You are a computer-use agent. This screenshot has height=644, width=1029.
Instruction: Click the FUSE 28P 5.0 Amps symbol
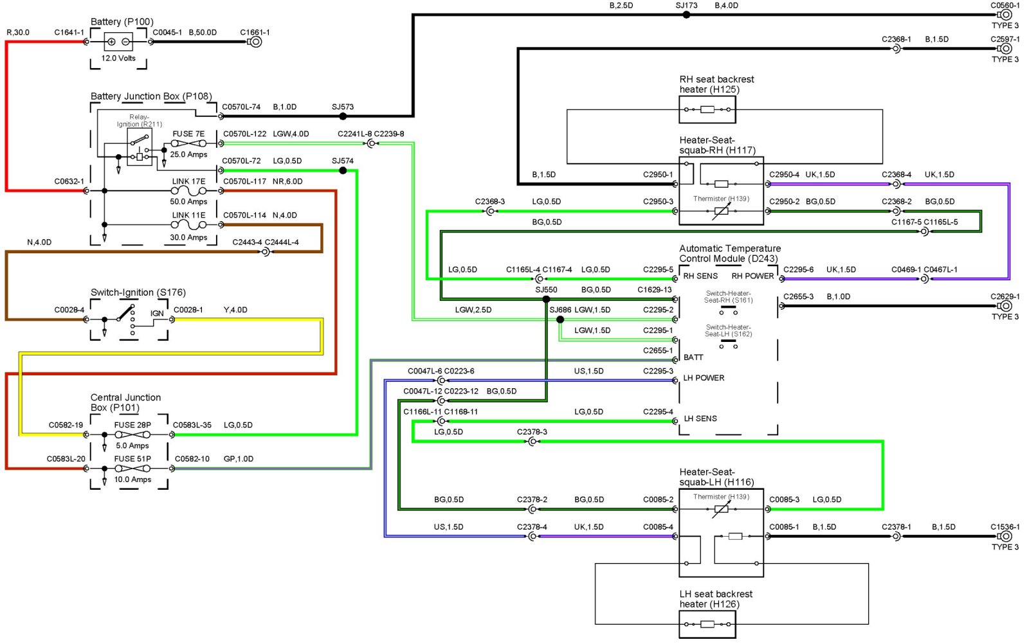click(x=132, y=434)
